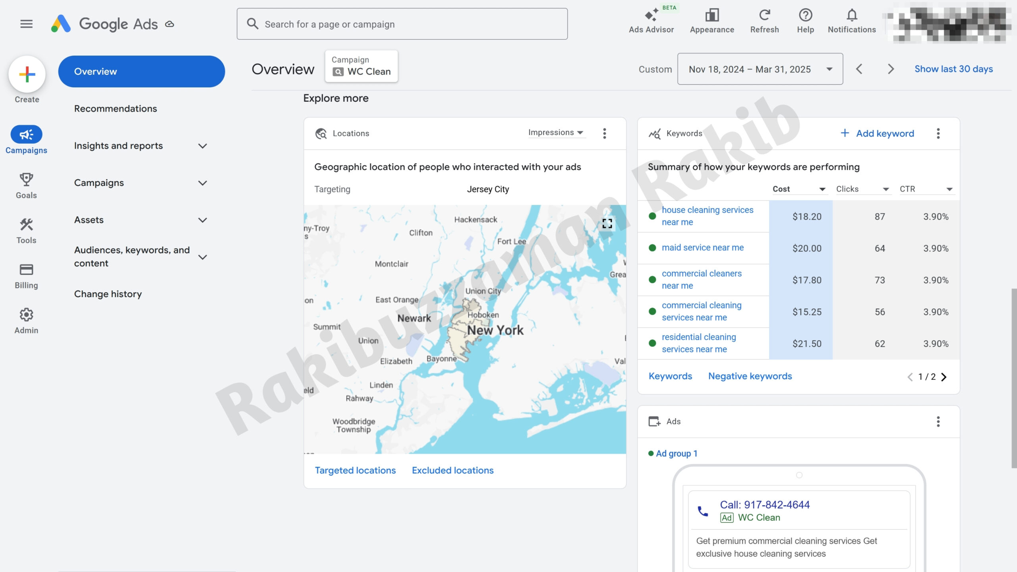Open Keywords card three-dot menu
The height and width of the screenshot is (572, 1017).
click(938, 133)
